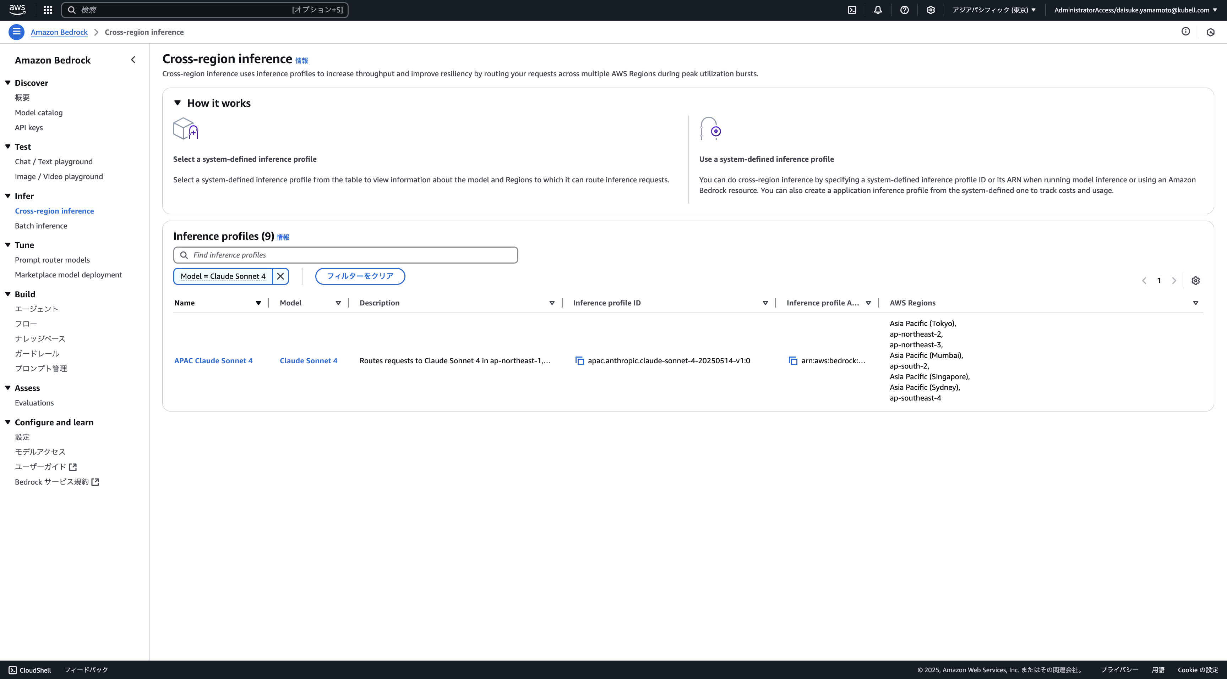The image size is (1227, 679).
Task: Collapse the Discover navigation group
Action: click(8, 83)
